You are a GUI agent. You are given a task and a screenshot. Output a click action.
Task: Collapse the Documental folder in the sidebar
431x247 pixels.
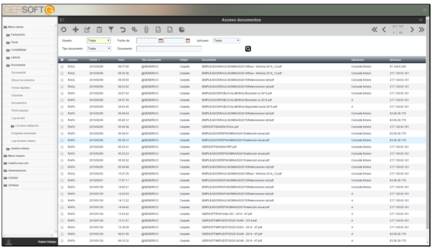point(51,65)
